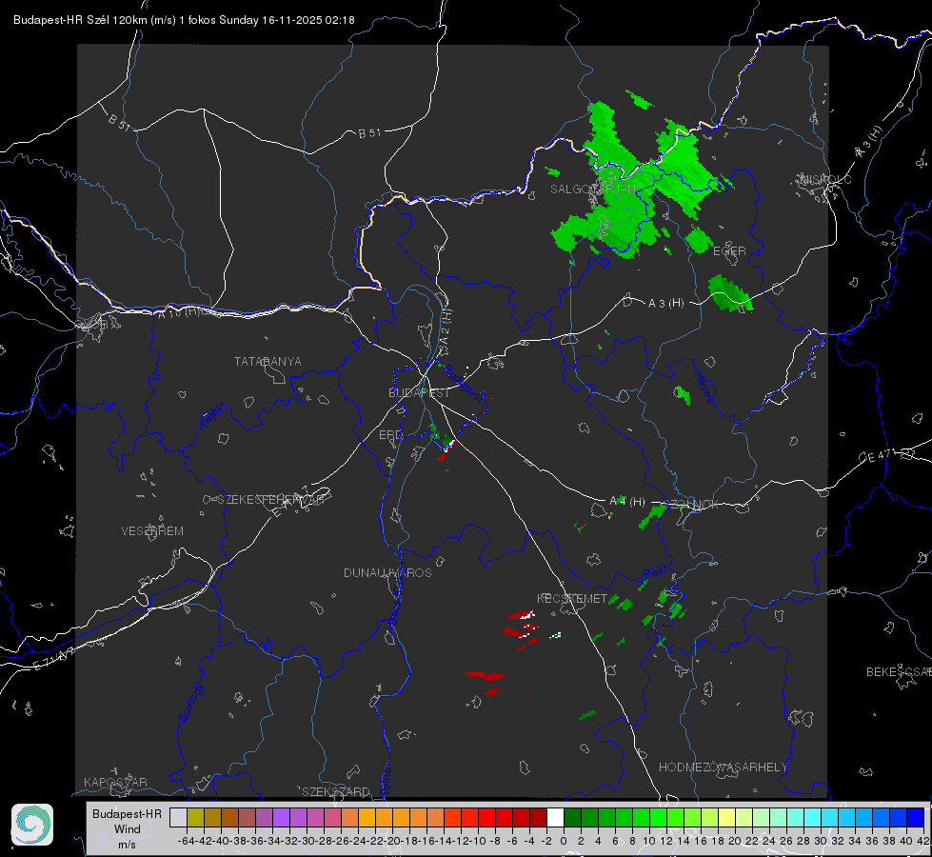Click the horizontal 'A 3 (H)' label near Eger
The image size is (932, 857).
coord(665,304)
